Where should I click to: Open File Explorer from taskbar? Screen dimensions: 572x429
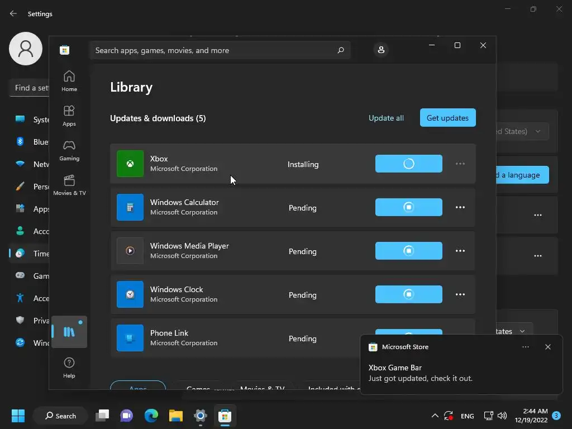click(175, 416)
